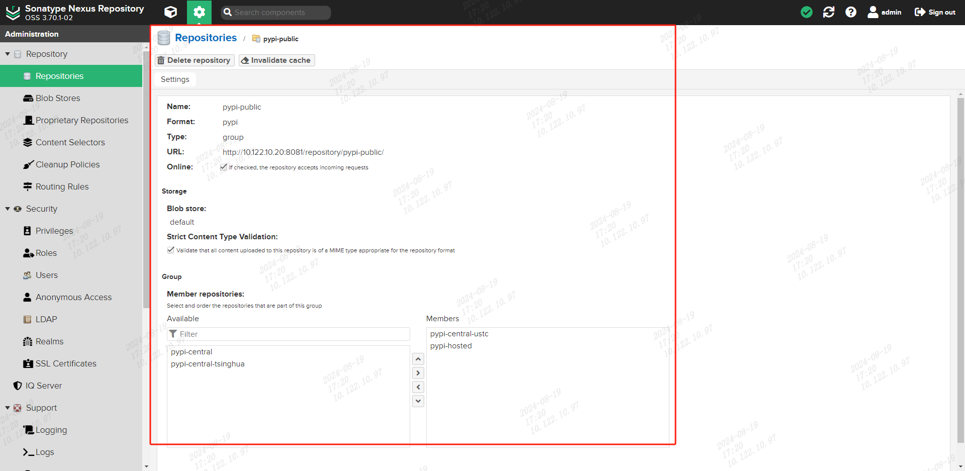Collapse the Repository tree node

pyautogui.click(x=8, y=54)
